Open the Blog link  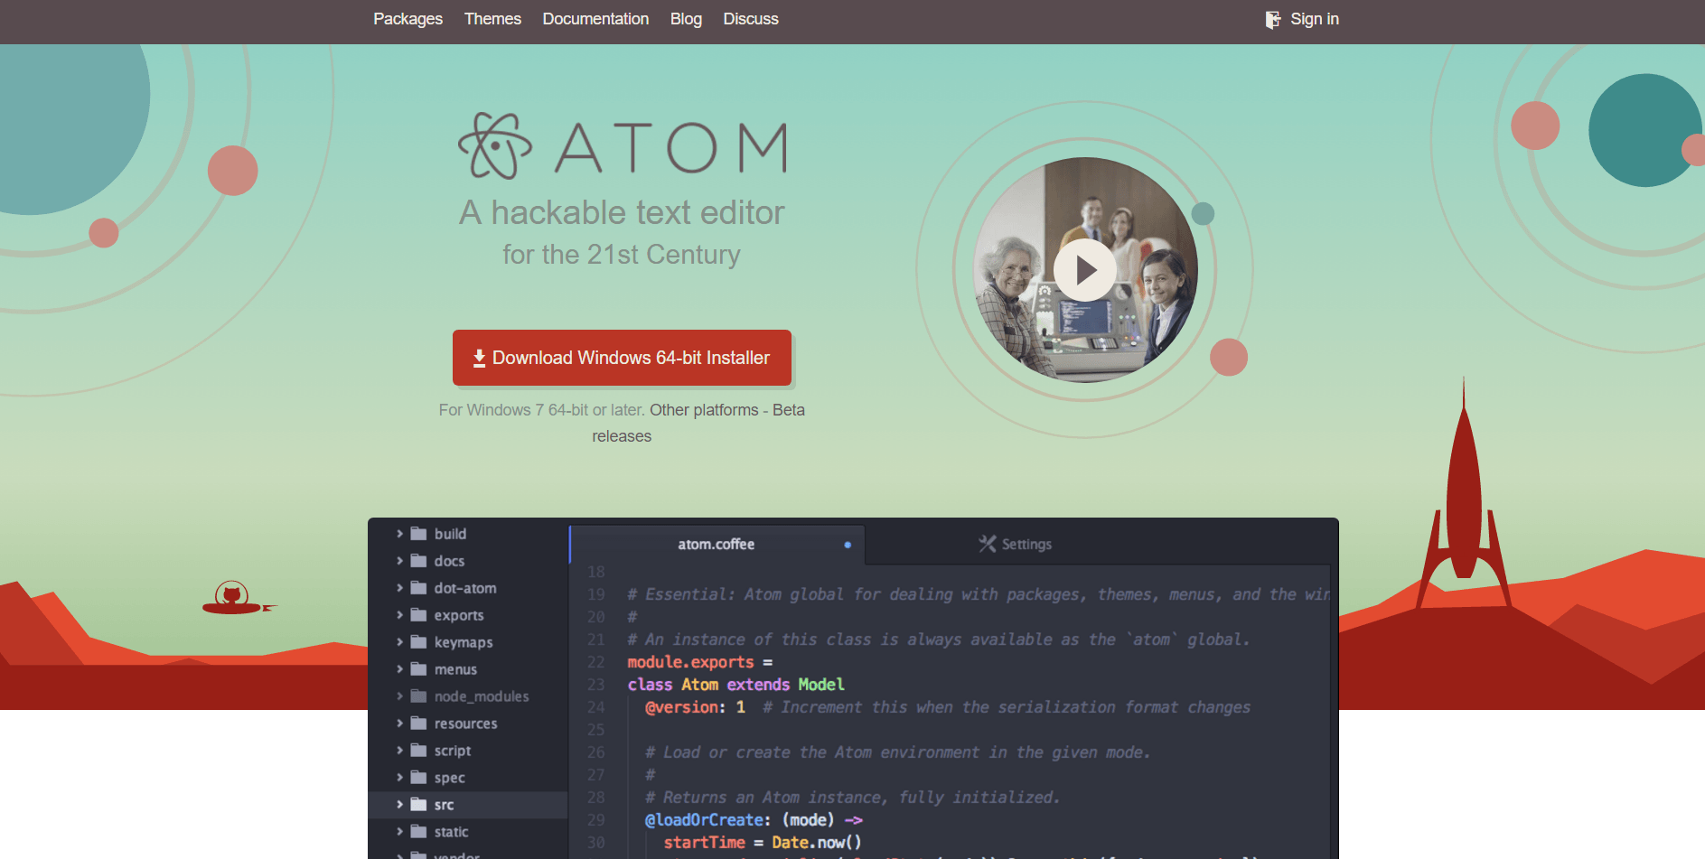[686, 19]
